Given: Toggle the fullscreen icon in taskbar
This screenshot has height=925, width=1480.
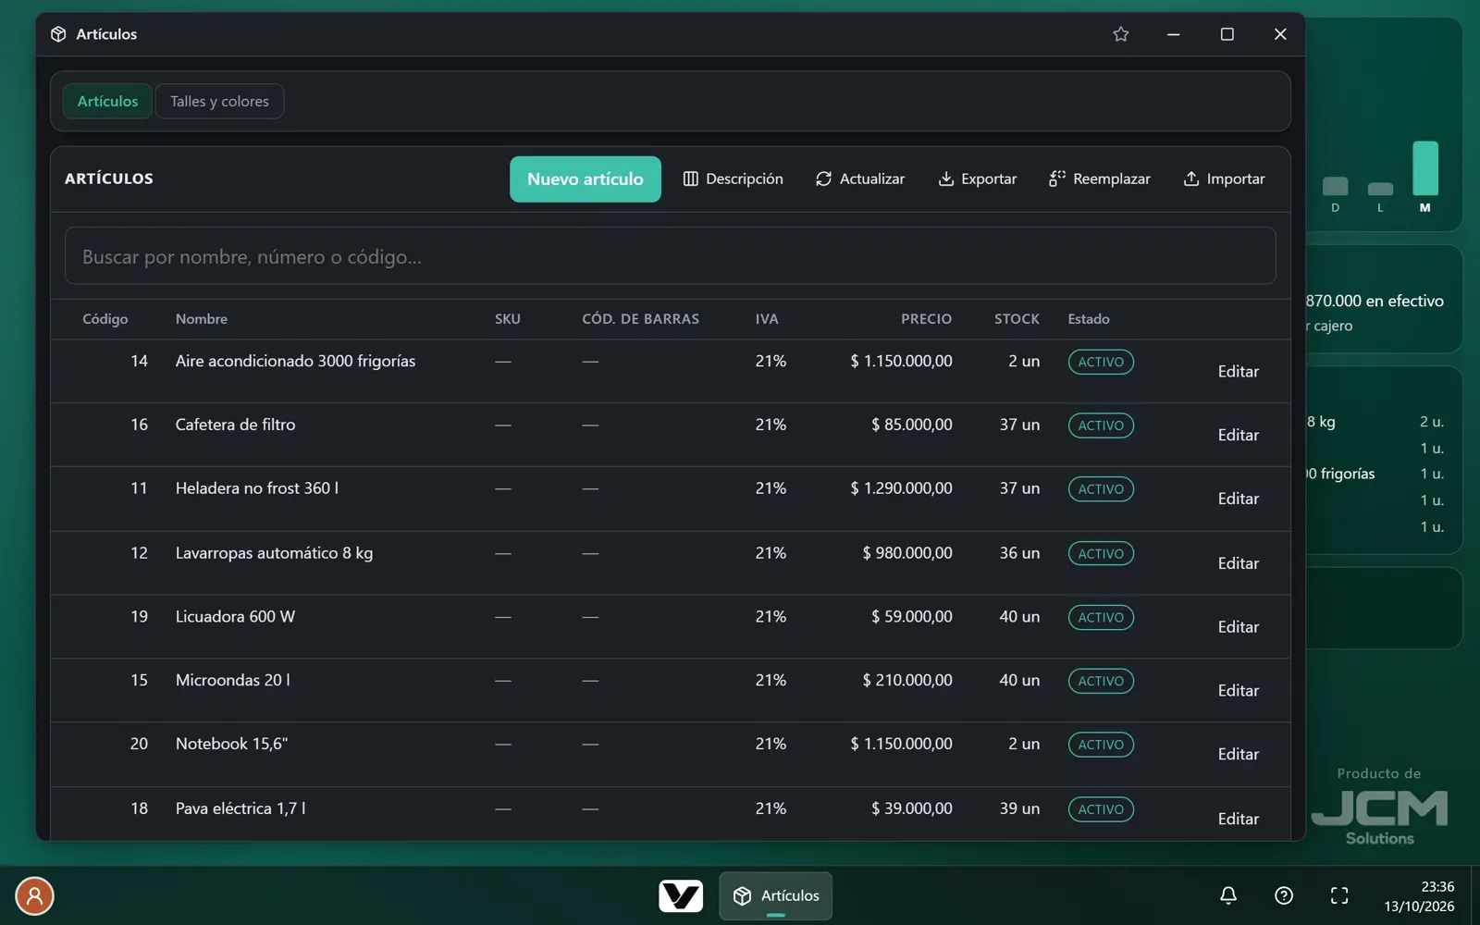Looking at the screenshot, I should tap(1339, 895).
